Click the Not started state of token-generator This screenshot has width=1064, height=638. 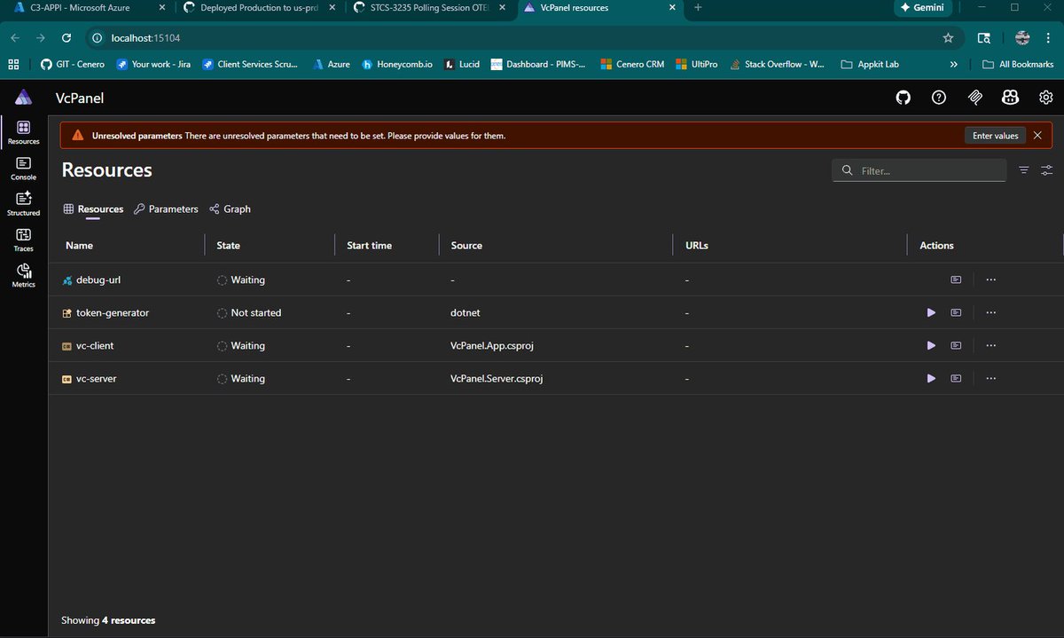tap(250, 312)
